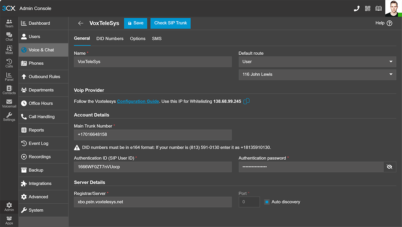Expand the 116 John Lewis dropdown
Viewport: 402px width, 227px height.
point(317,74)
